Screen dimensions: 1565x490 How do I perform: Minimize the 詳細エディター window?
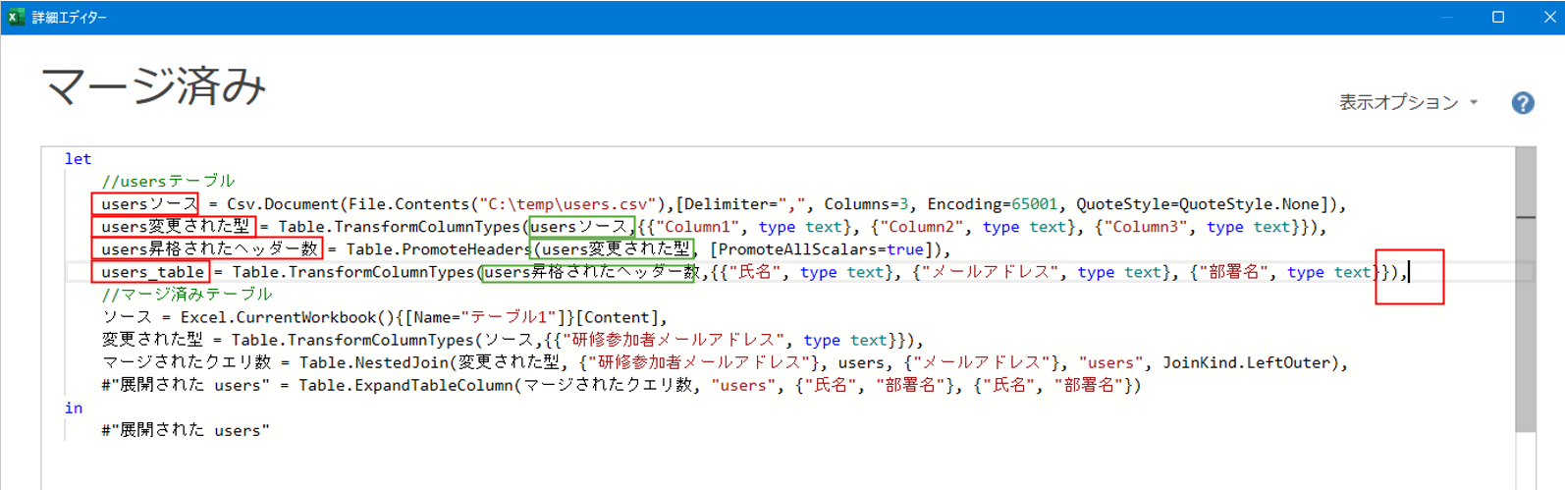(1448, 17)
